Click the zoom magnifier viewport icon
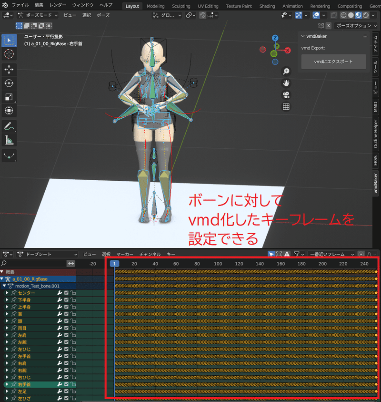 (x=286, y=71)
